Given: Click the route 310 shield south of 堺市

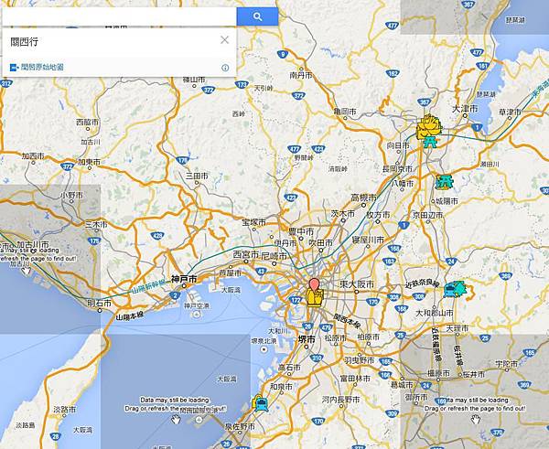Looking at the screenshot, I should [317, 358].
